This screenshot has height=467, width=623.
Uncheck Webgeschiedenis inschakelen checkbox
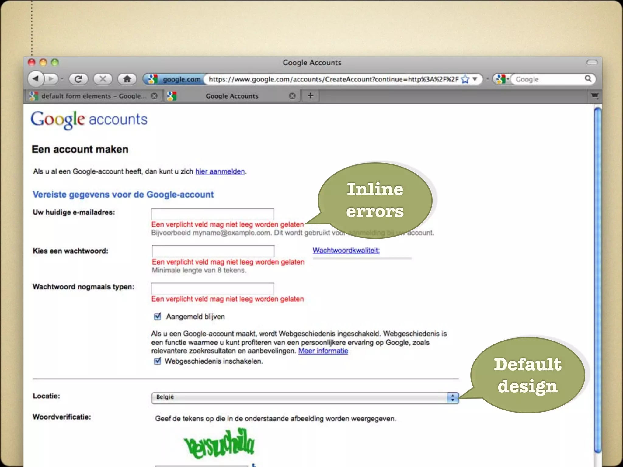pos(157,361)
